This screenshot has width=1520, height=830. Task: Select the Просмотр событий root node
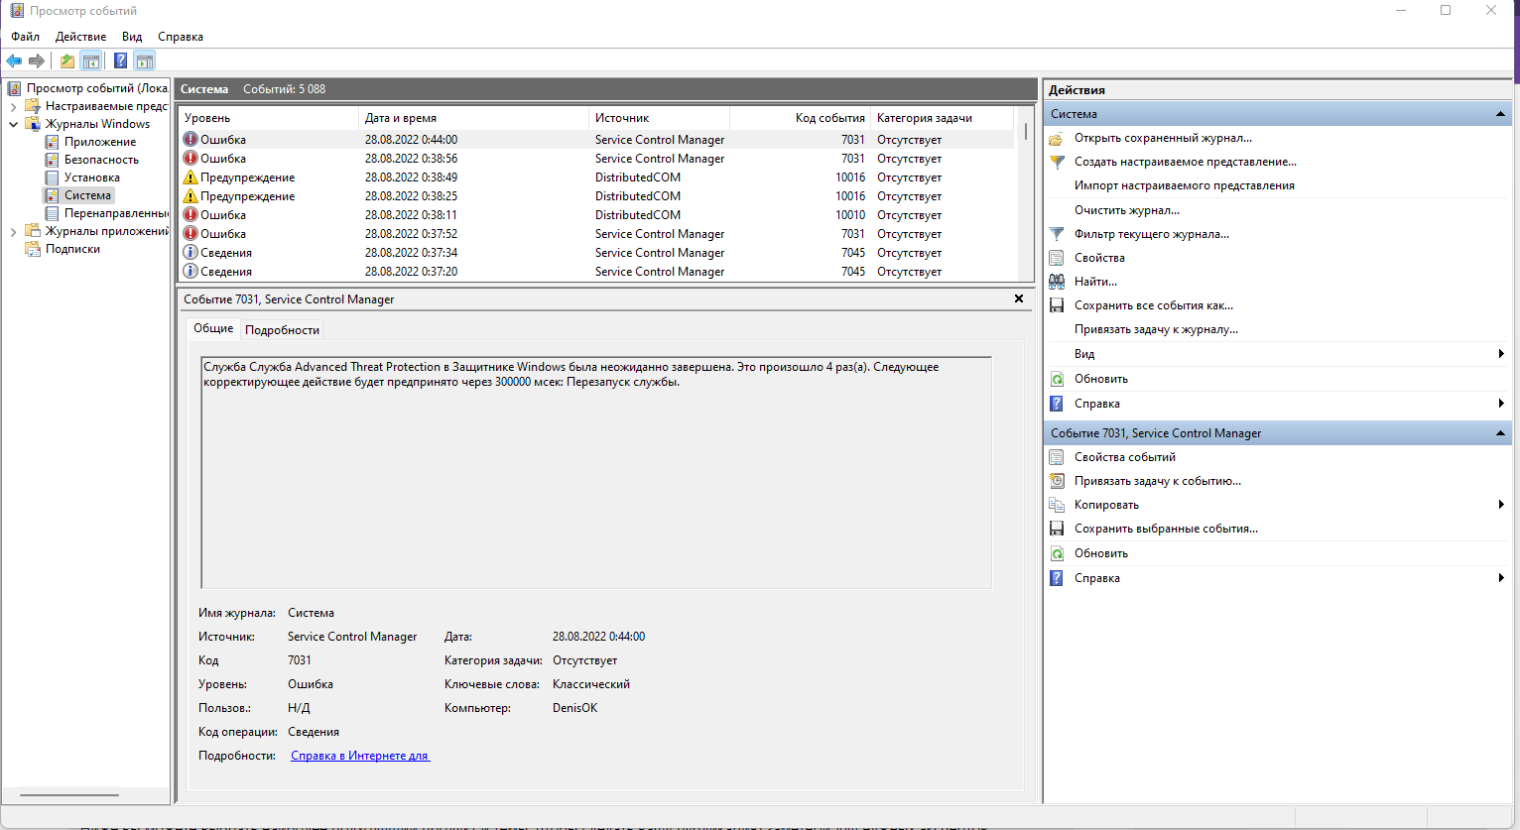coord(97,88)
